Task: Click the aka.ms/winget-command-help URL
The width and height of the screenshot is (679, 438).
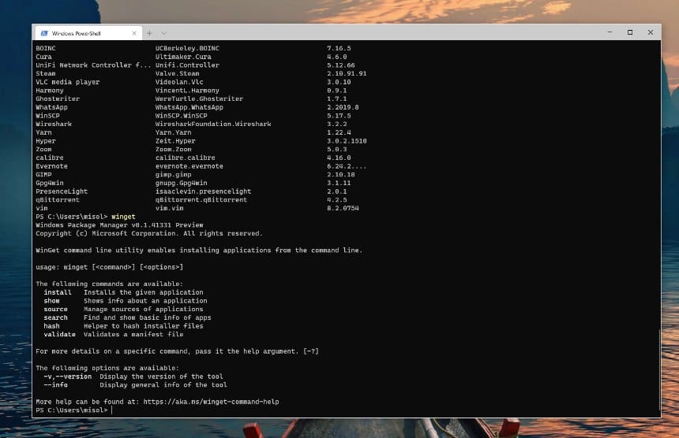Action: coord(211,402)
